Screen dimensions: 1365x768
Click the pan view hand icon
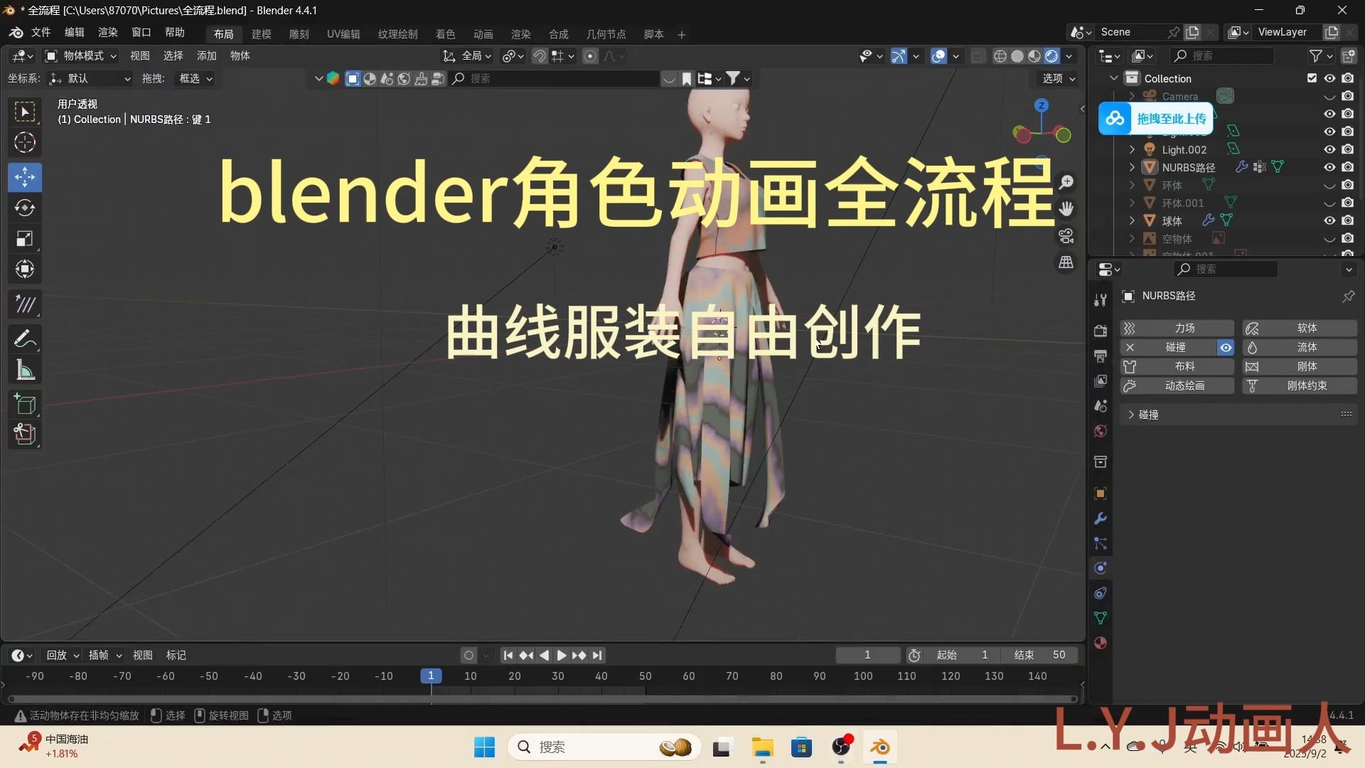click(1066, 209)
